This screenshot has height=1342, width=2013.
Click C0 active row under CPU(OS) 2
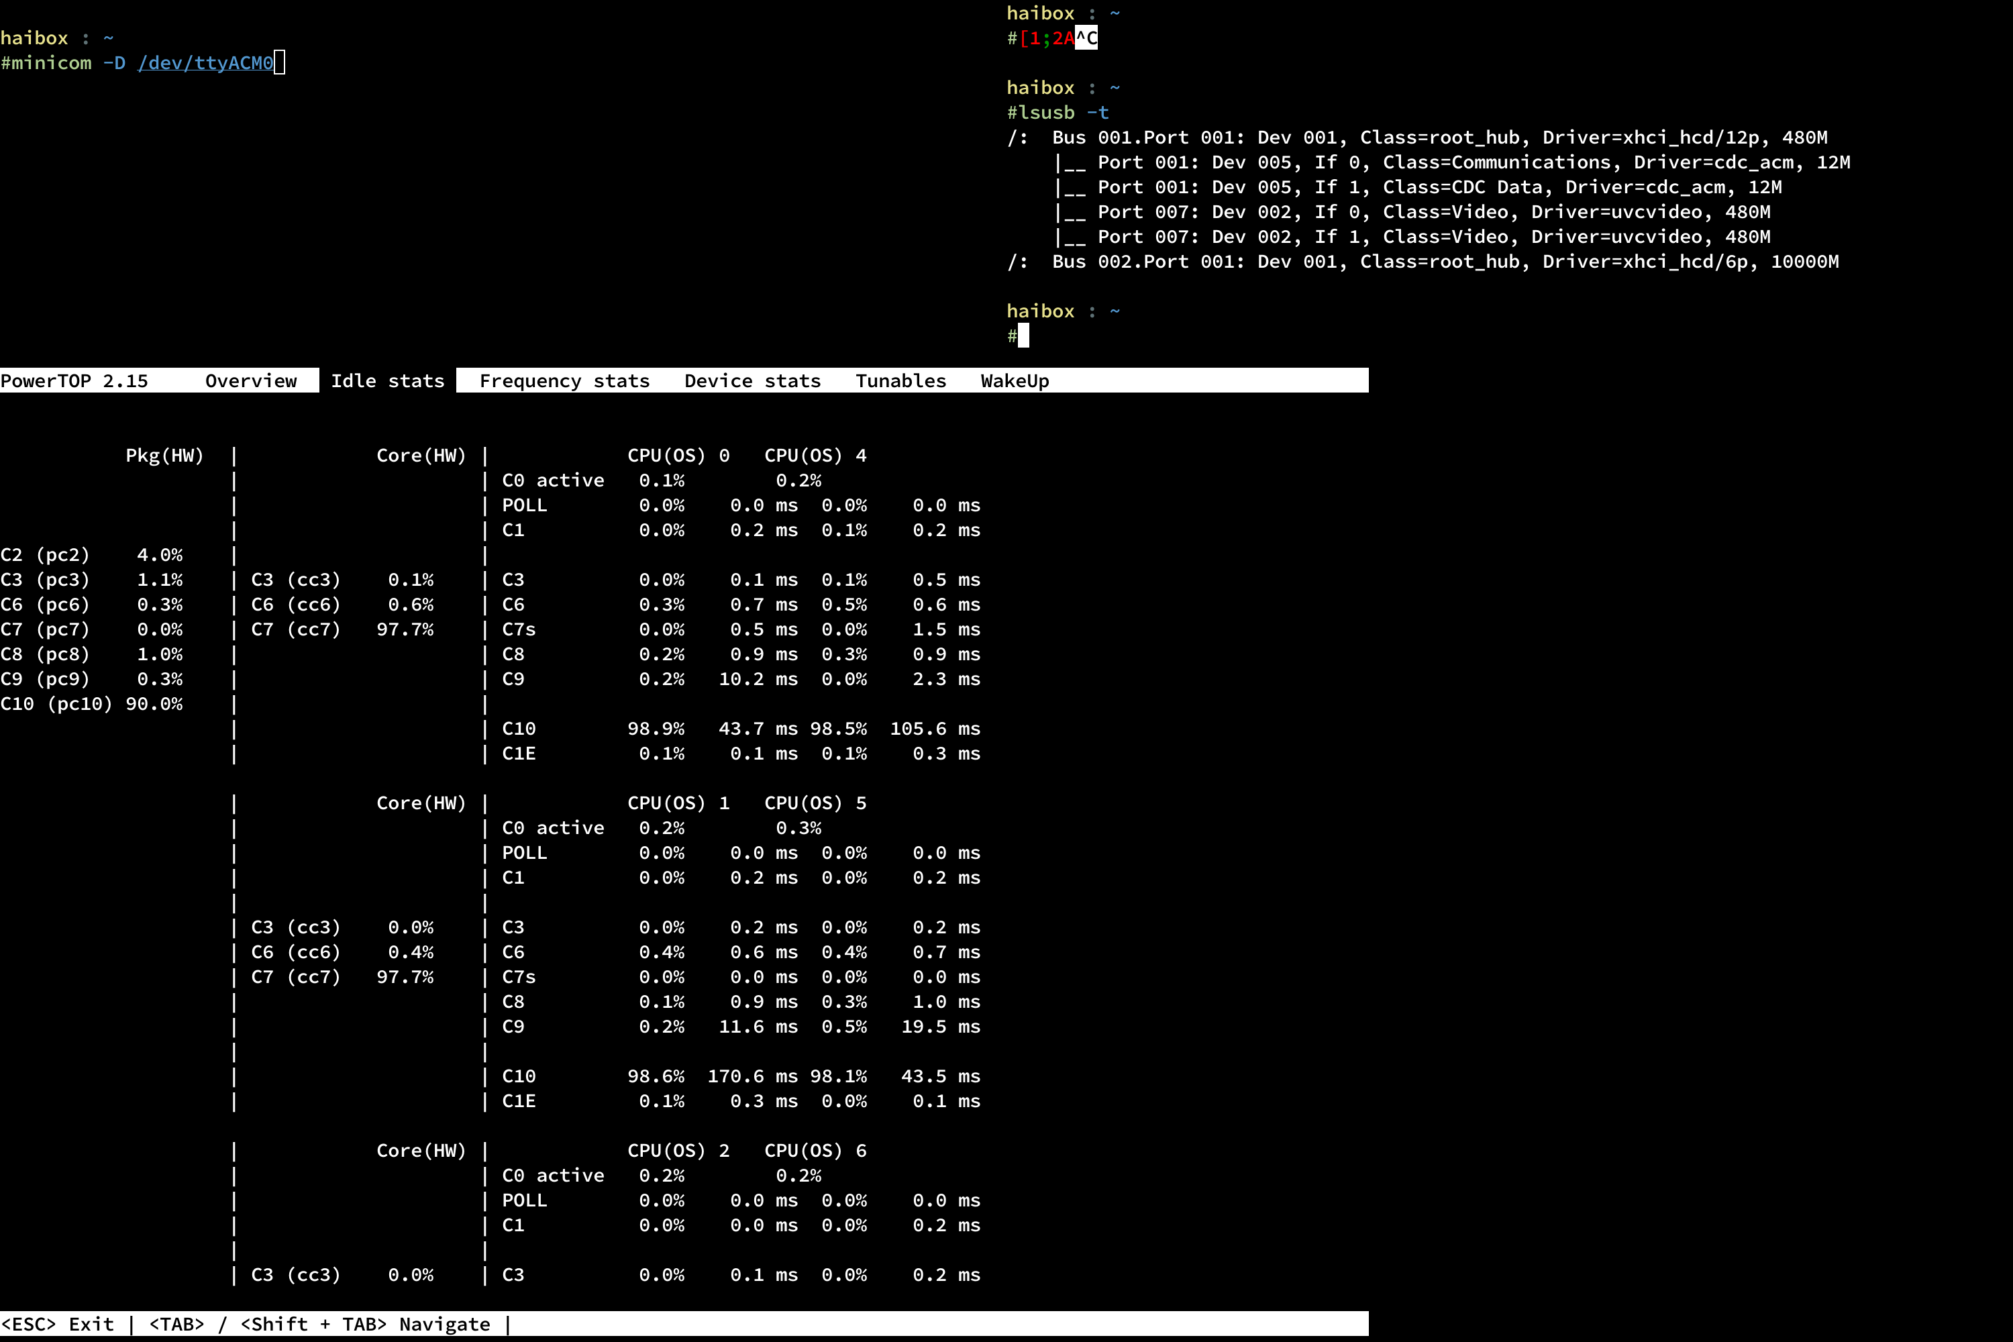pos(662,1175)
